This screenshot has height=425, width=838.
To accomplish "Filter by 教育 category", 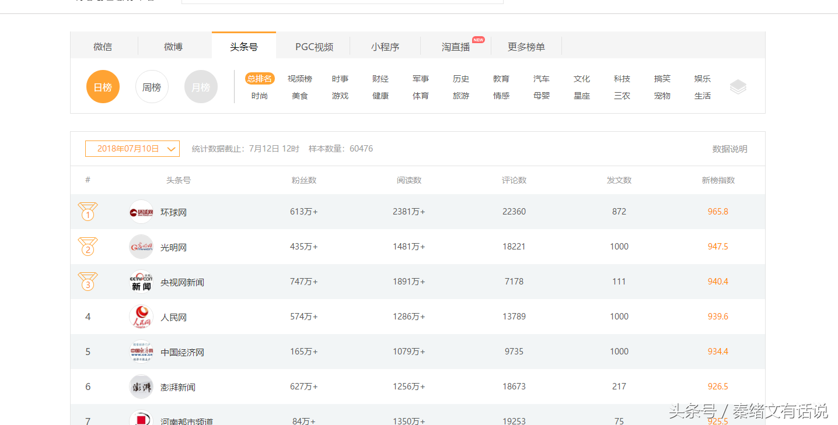I will click(501, 79).
